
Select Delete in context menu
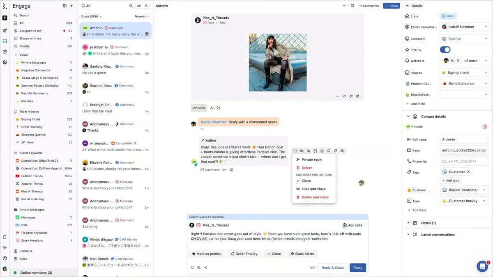[x=314, y=168]
